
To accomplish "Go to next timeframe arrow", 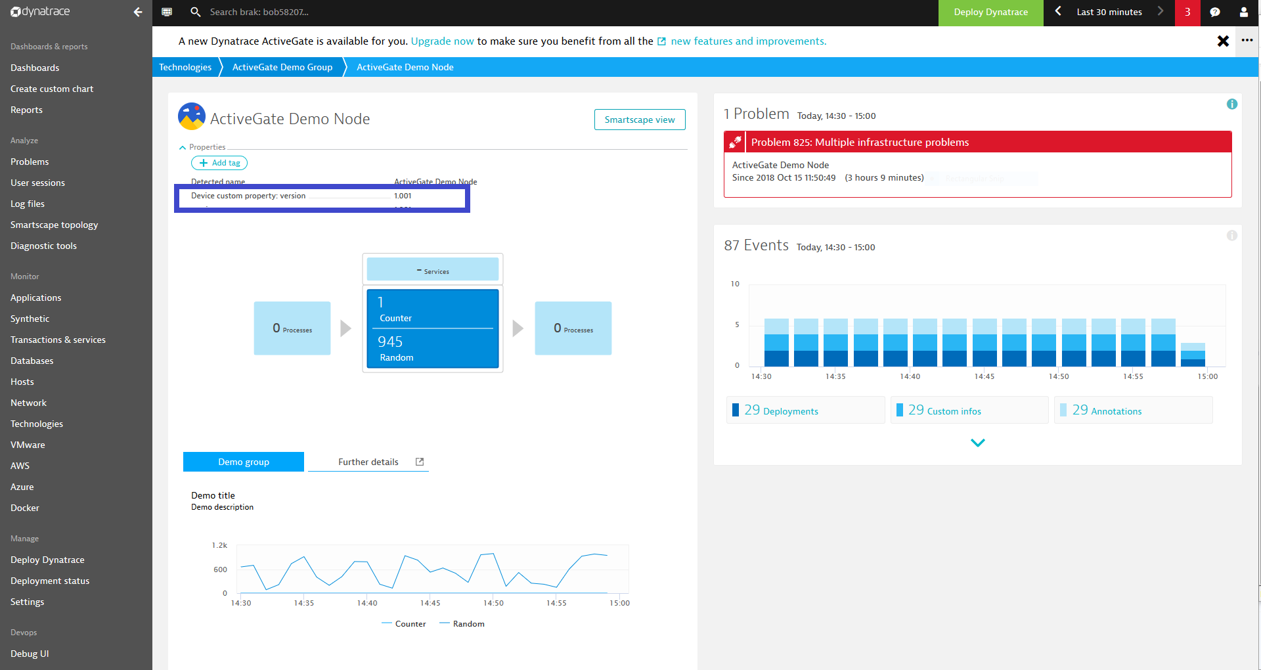I will 1161,11.
